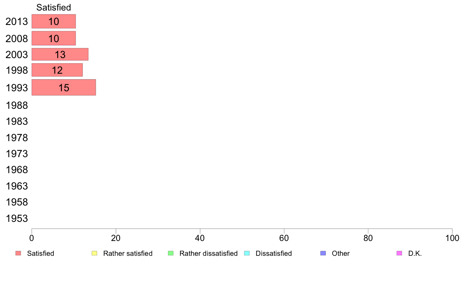This screenshot has width=463, height=287.
Task: Select the 2008 bar showing 10
Action: pos(54,38)
